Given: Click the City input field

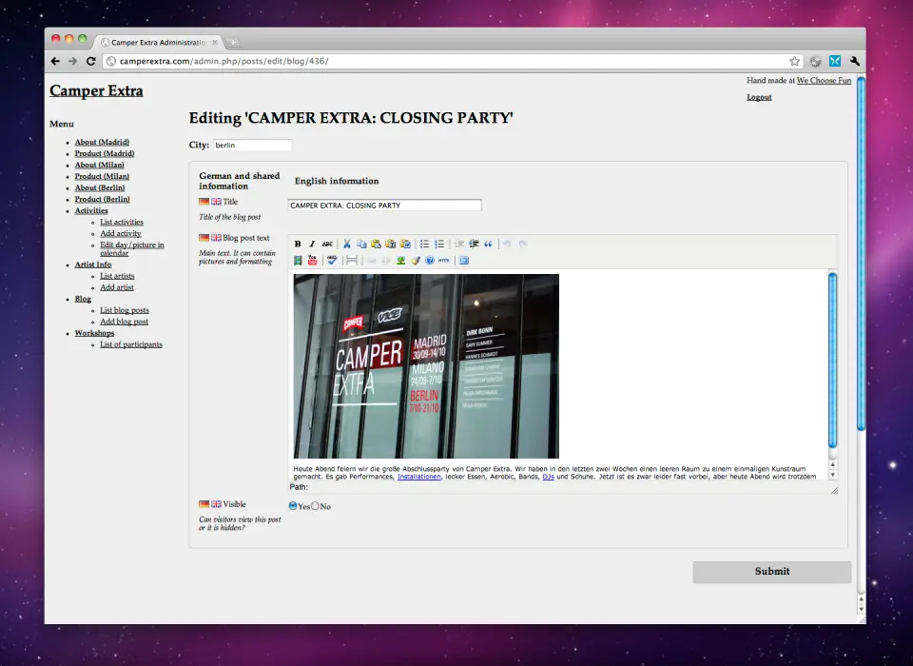Looking at the screenshot, I should click(x=252, y=145).
